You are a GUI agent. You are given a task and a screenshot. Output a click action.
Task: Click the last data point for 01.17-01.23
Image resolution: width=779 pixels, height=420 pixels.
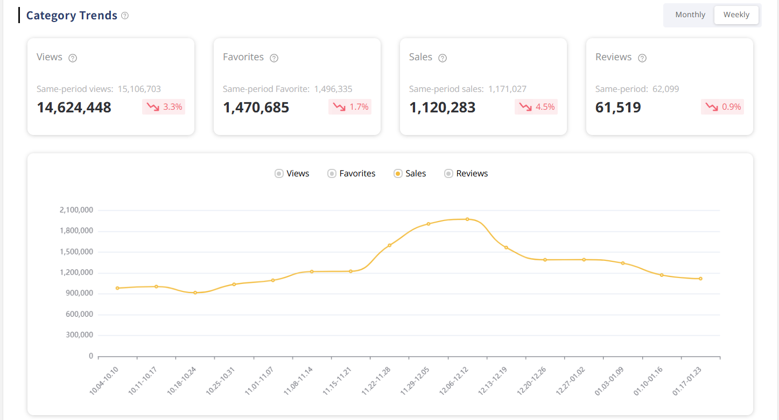click(x=700, y=279)
